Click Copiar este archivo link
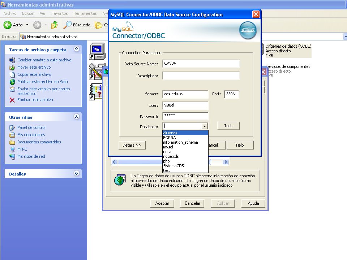 click(34, 74)
